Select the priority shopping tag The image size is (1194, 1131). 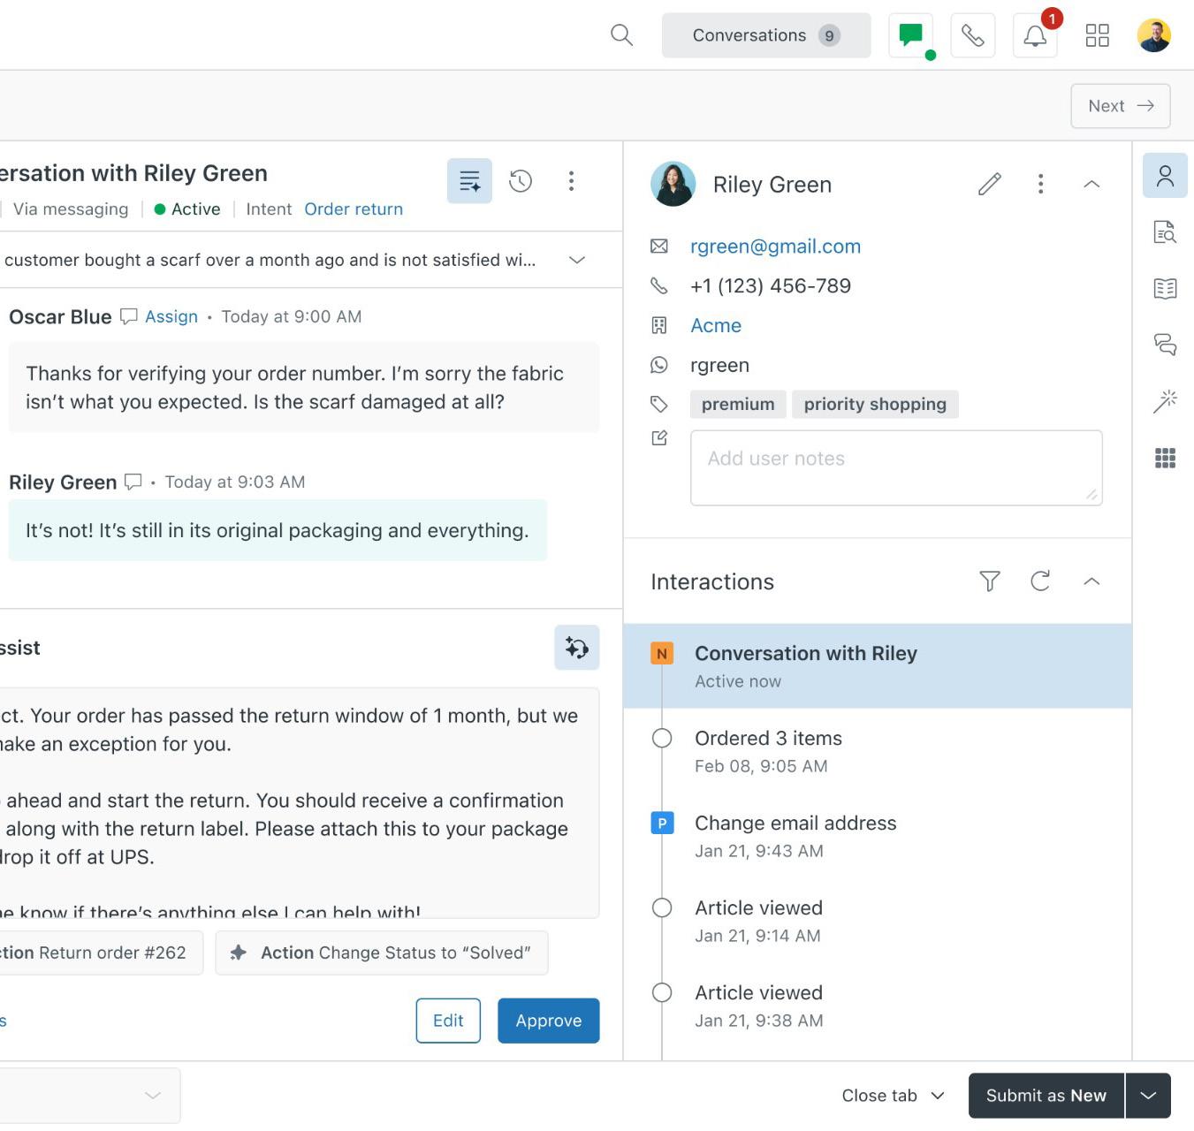coord(875,404)
